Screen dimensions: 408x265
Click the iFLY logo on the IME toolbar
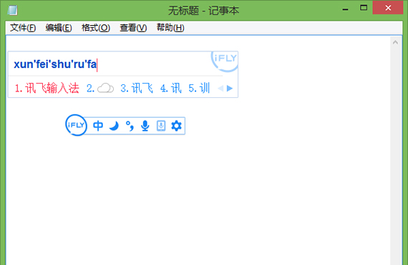(76, 125)
